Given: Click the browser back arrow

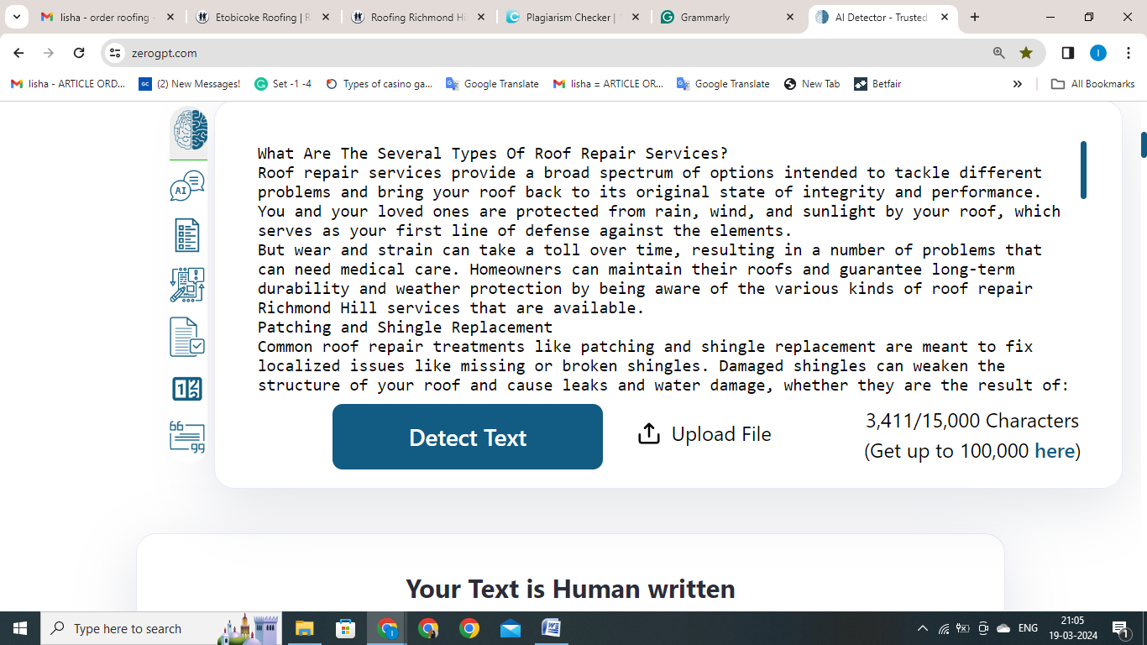Looking at the screenshot, I should [18, 53].
